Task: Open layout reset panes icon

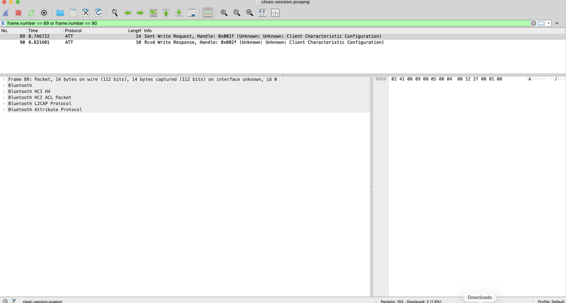Action: click(x=275, y=13)
